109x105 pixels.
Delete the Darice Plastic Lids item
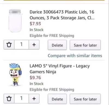pyautogui.click(x=57, y=45)
